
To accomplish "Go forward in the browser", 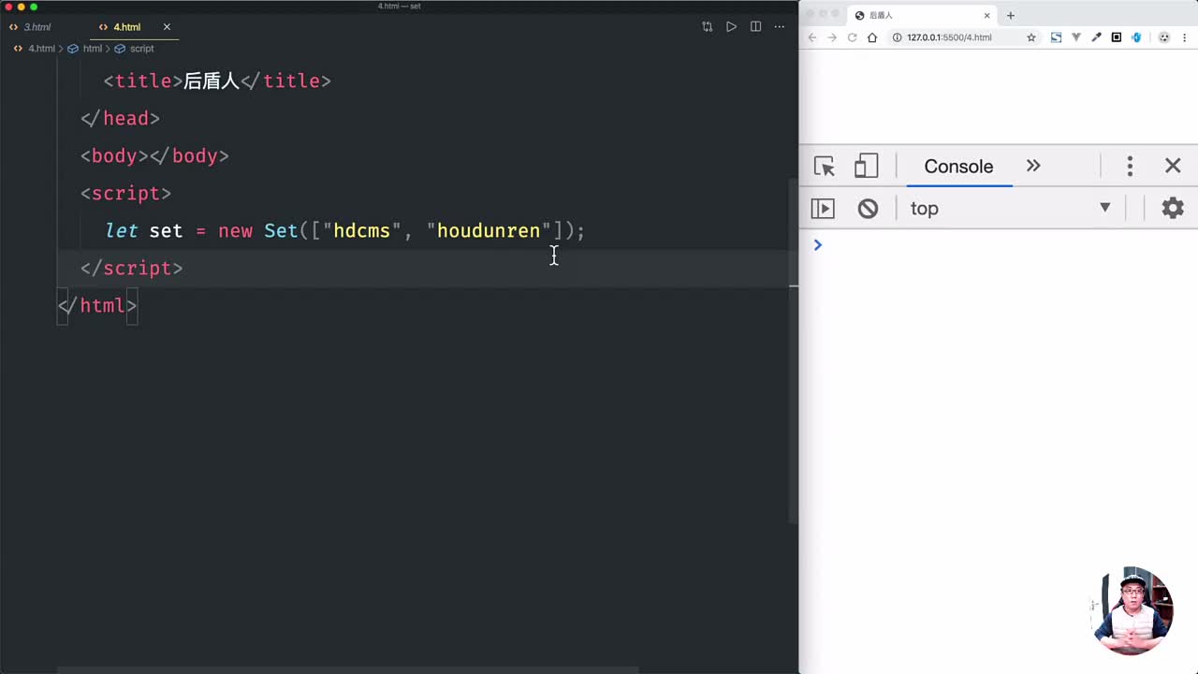I will point(831,37).
